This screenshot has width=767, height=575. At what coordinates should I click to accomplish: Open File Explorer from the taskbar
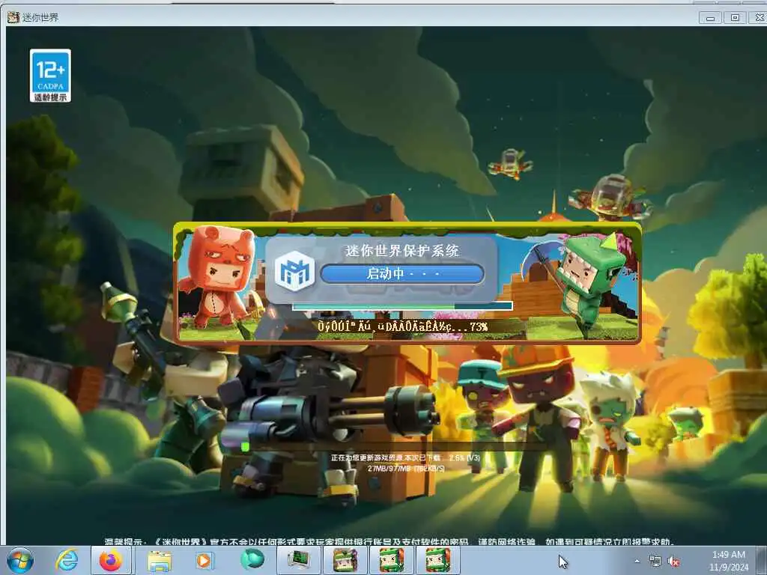[160, 560]
